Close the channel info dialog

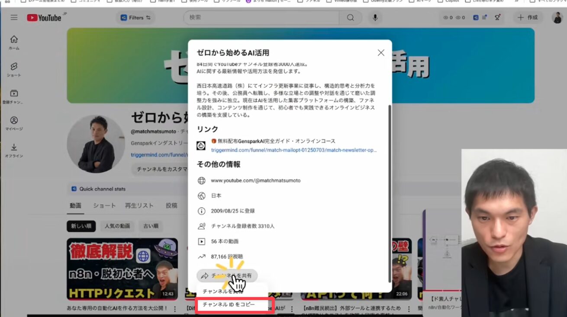pos(380,53)
